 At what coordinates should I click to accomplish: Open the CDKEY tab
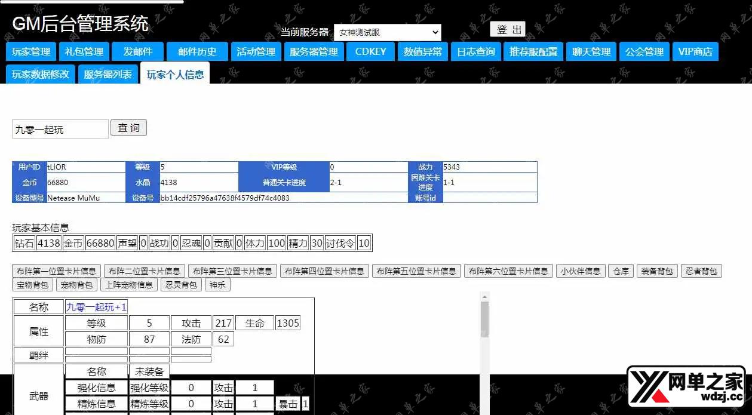pyautogui.click(x=370, y=52)
